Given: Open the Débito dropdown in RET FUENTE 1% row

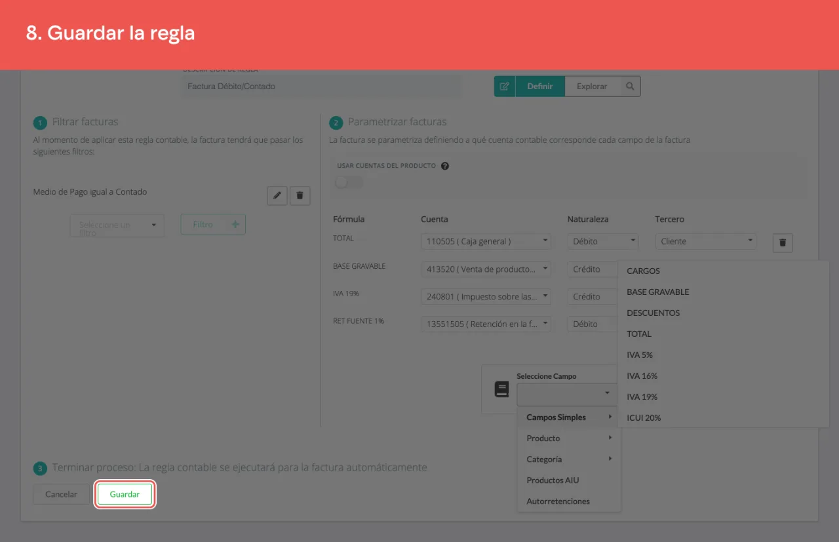Looking at the screenshot, I should [593, 324].
